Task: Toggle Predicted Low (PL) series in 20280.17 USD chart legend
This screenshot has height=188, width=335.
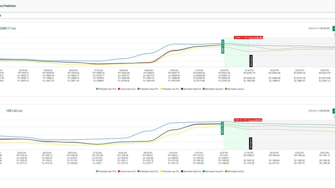Action: pyautogui.click(x=169, y=89)
